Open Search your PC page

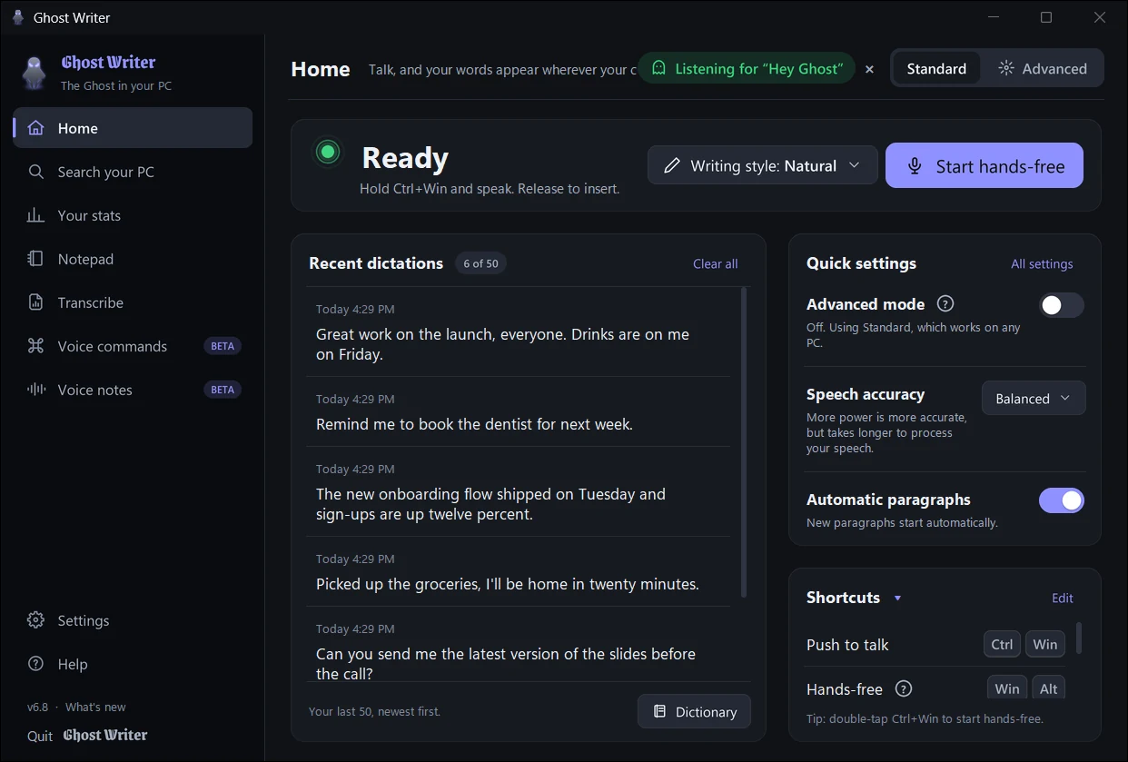133,172
